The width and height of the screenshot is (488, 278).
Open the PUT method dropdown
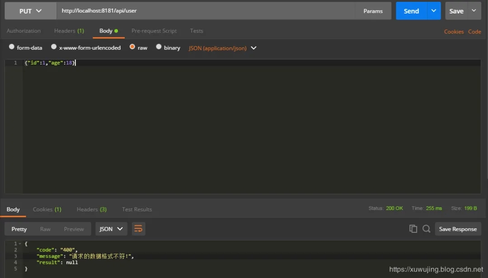[x=30, y=11]
